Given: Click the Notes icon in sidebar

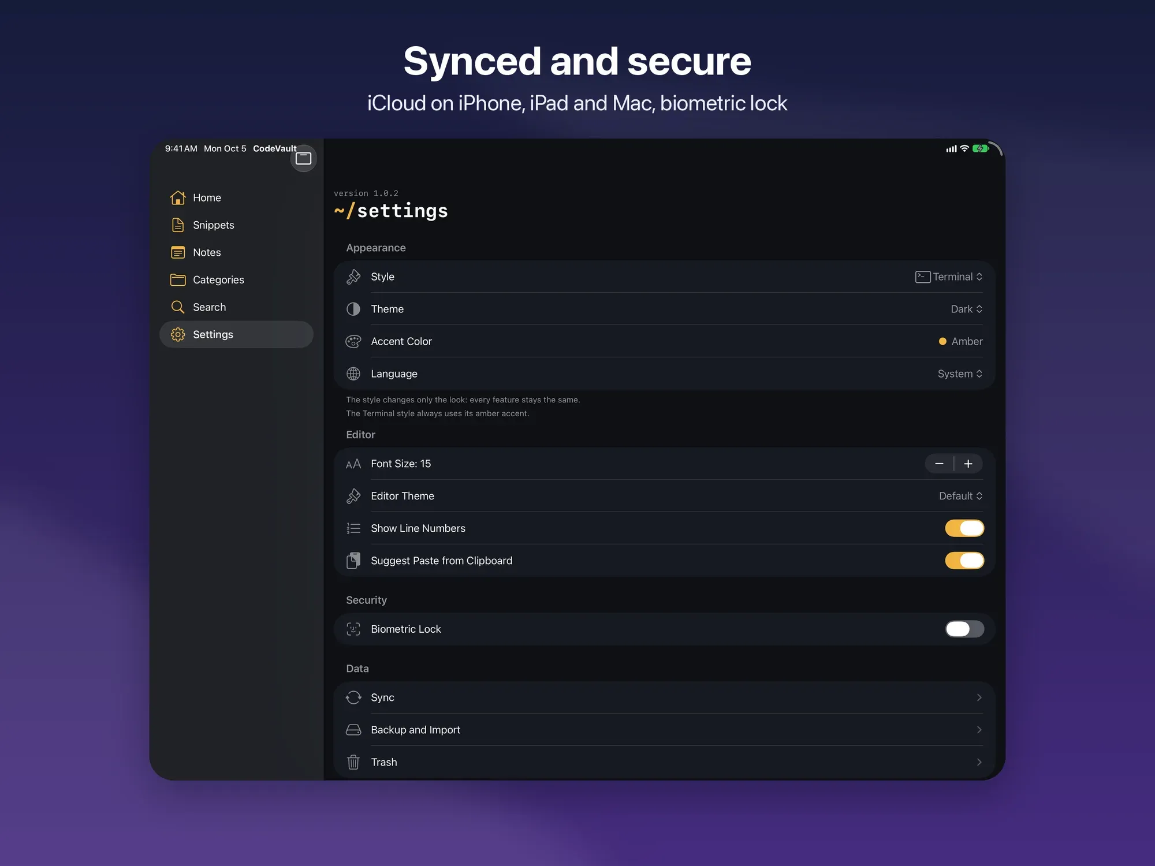Looking at the screenshot, I should [178, 252].
